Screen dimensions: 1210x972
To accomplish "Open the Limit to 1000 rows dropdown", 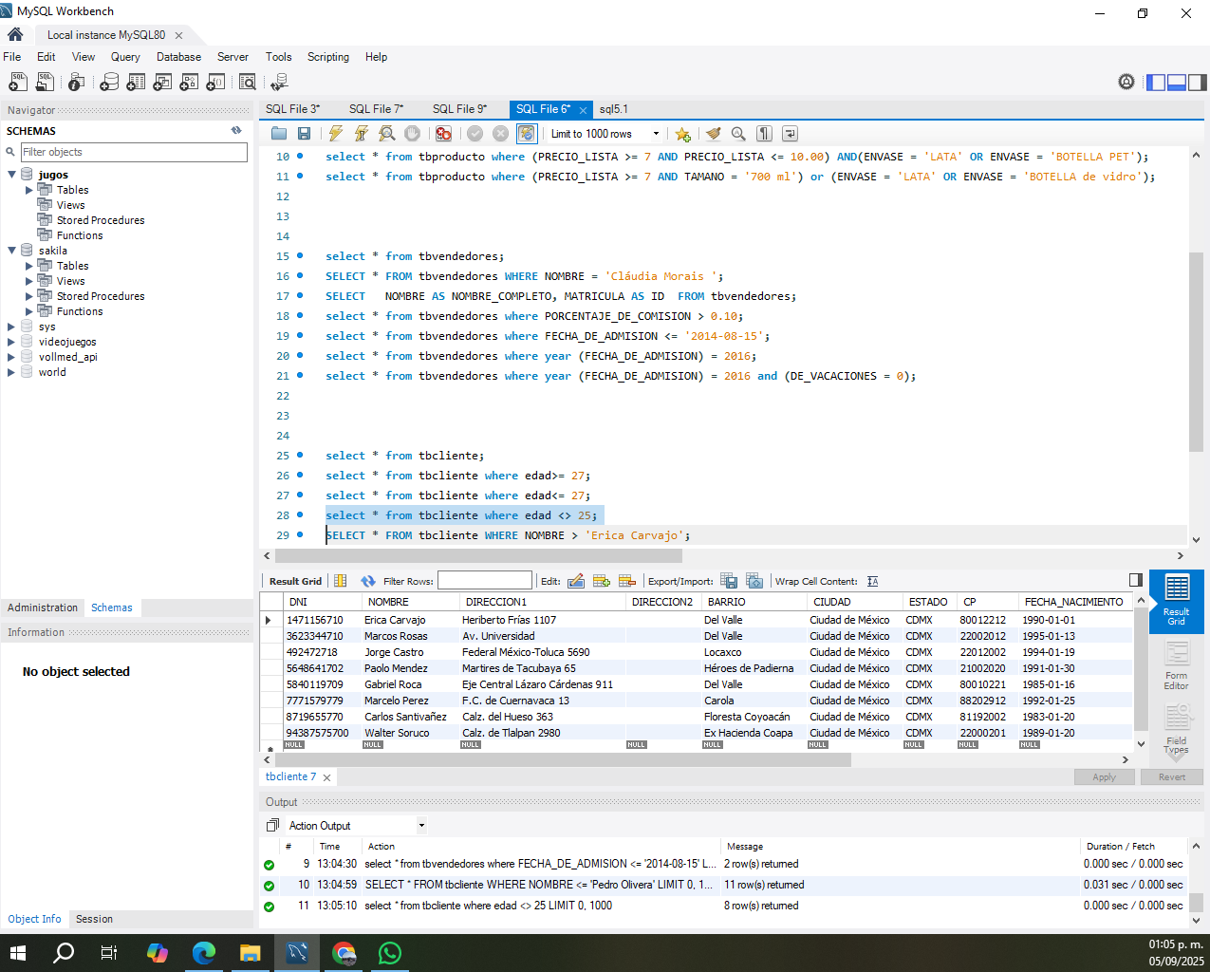I will (656, 134).
